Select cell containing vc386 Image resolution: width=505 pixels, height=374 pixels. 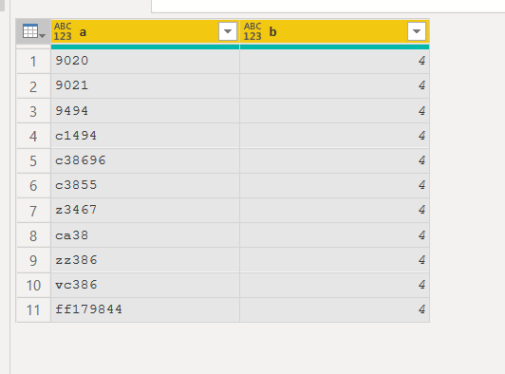click(x=145, y=285)
